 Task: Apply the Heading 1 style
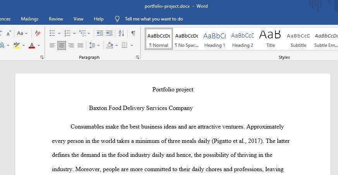[x=215, y=39]
